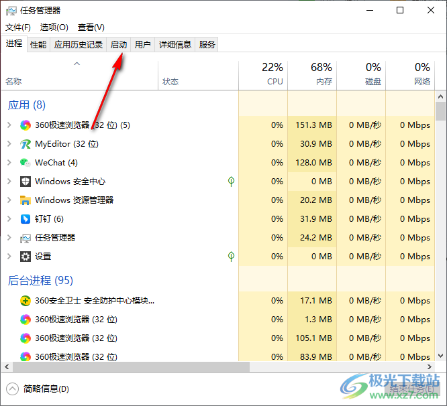The width and height of the screenshot is (447, 406).
Task: Switch to the 详细信息 tab
Action: pyautogui.click(x=175, y=44)
